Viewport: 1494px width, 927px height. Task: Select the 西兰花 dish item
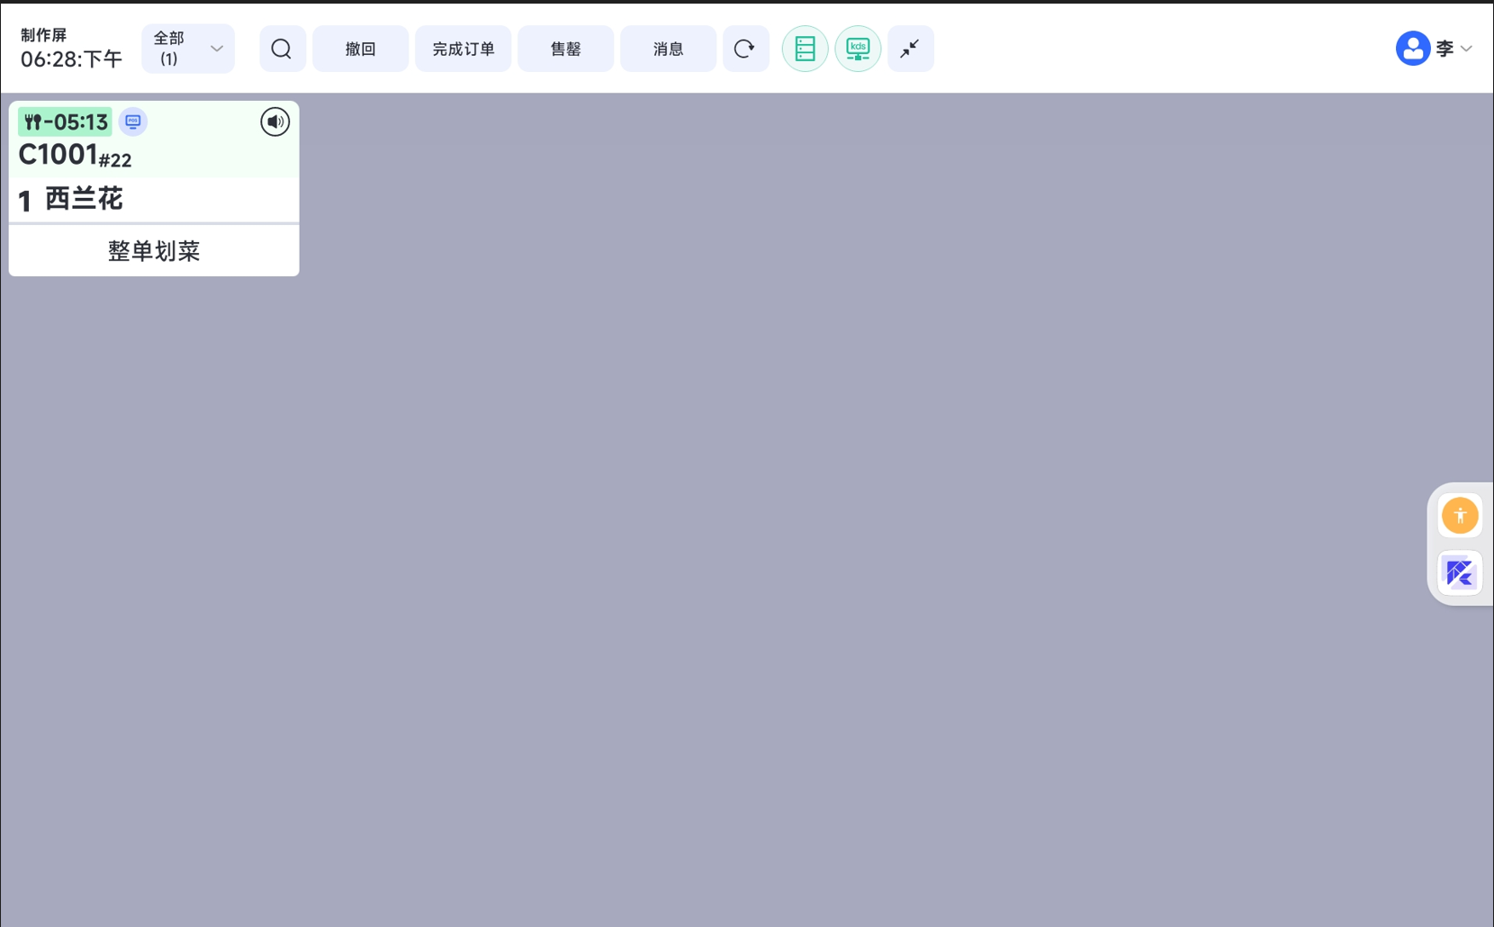[x=84, y=199]
